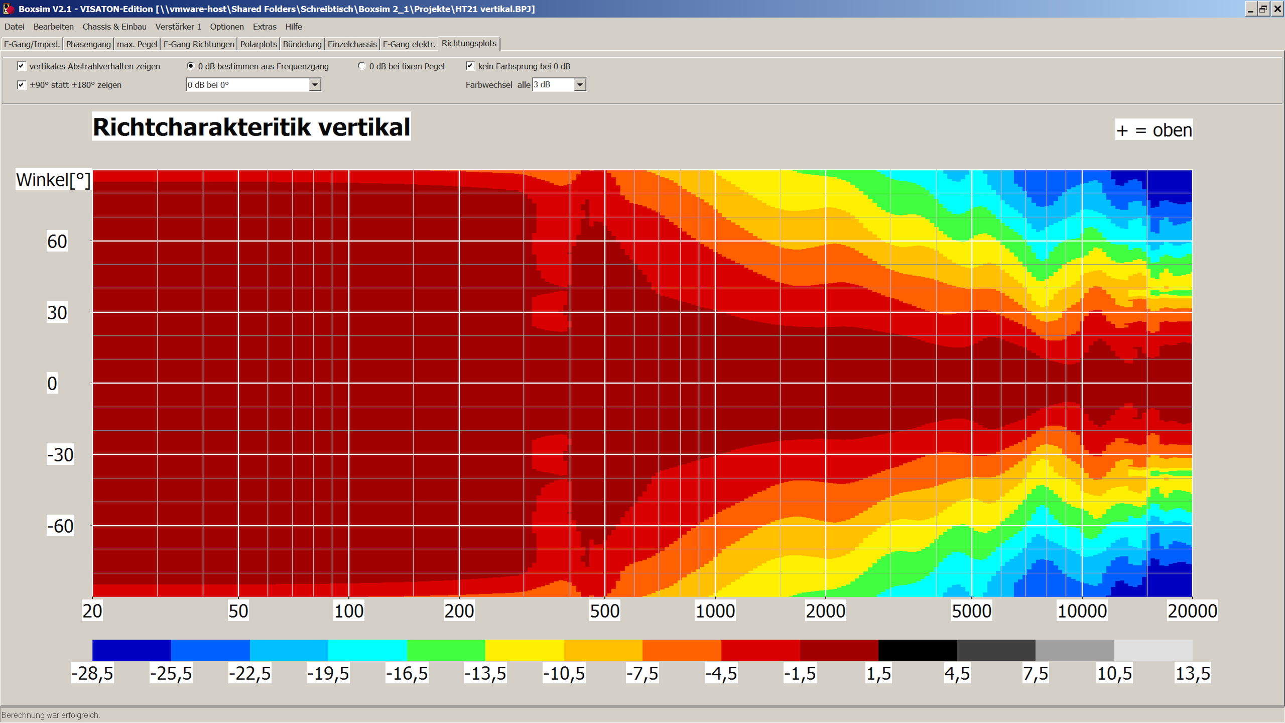
Task: Restore the Boxsim window size
Action: [1264, 9]
